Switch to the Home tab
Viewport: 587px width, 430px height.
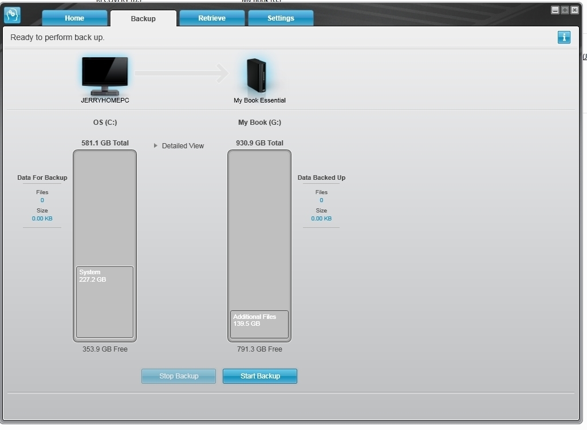74,18
